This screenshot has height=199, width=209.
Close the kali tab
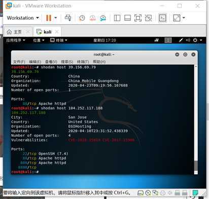[x=57, y=32]
